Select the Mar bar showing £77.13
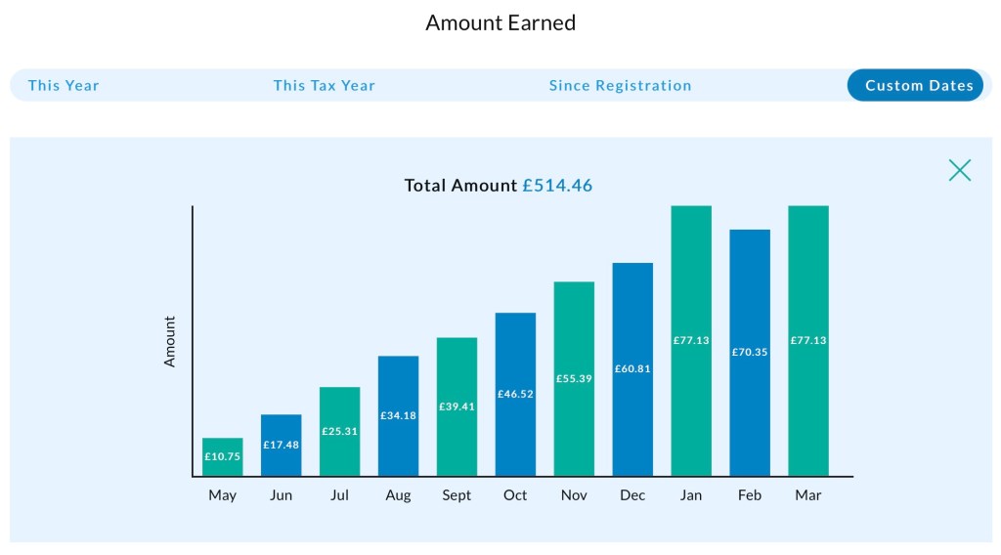Image resolution: width=1001 pixels, height=555 pixels. coord(808,340)
